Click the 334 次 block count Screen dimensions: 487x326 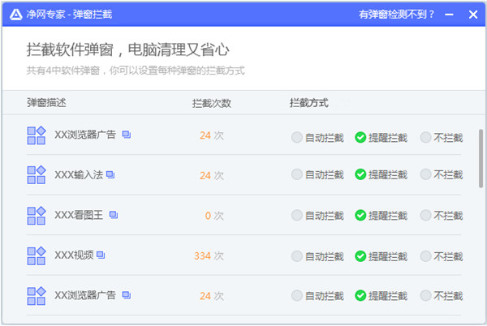(x=209, y=256)
